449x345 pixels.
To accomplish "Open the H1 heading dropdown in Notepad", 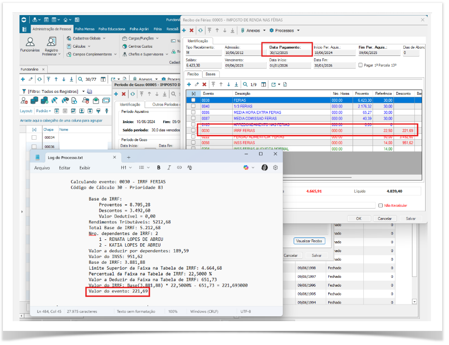I will (x=126, y=168).
